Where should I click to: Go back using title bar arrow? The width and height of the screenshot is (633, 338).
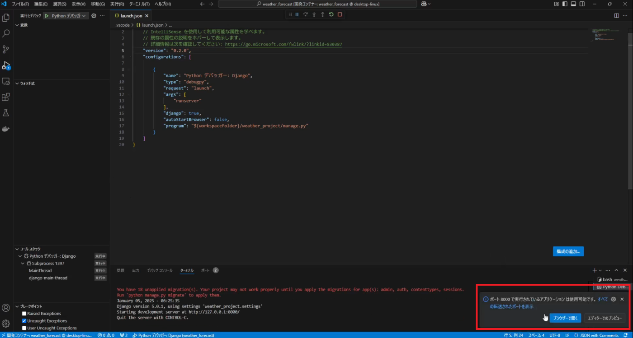click(202, 4)
